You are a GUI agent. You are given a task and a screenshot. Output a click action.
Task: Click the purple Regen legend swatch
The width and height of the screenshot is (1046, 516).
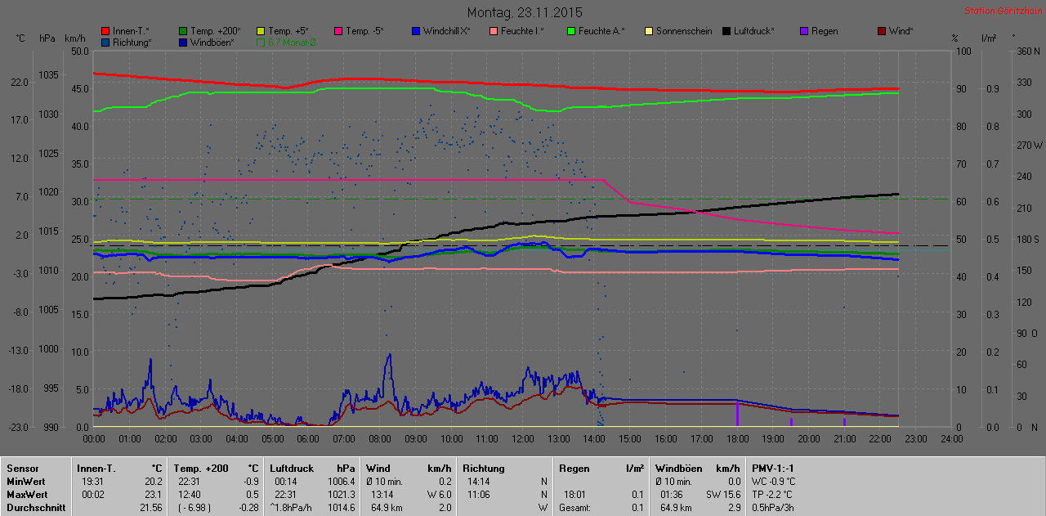(x=804, y=31)
